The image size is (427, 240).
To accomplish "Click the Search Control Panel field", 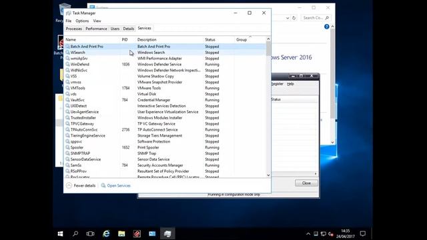I will 316,18.
